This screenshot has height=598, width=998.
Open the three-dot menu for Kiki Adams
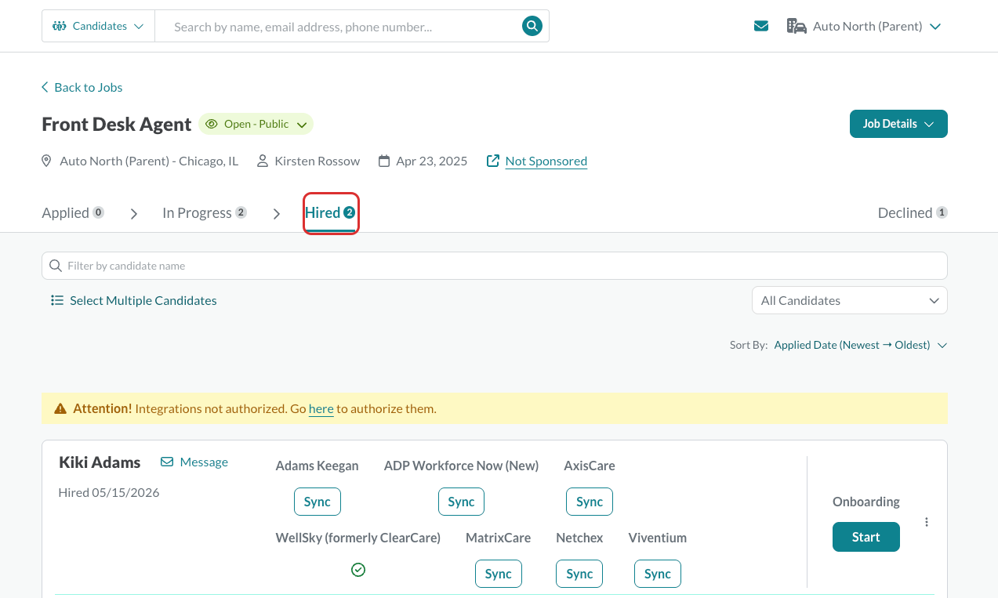(x=927, y=522)
